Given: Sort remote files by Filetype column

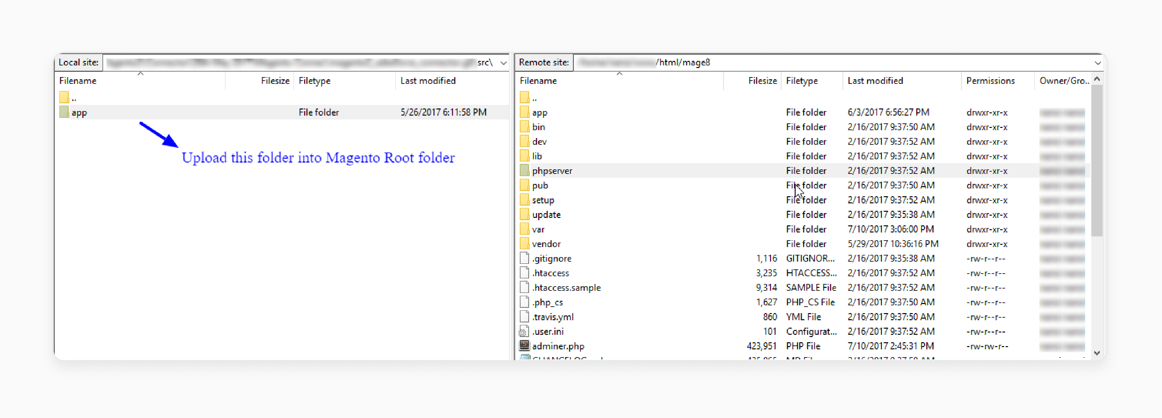Looking at the screenshot, I should [x=801, y=81].
